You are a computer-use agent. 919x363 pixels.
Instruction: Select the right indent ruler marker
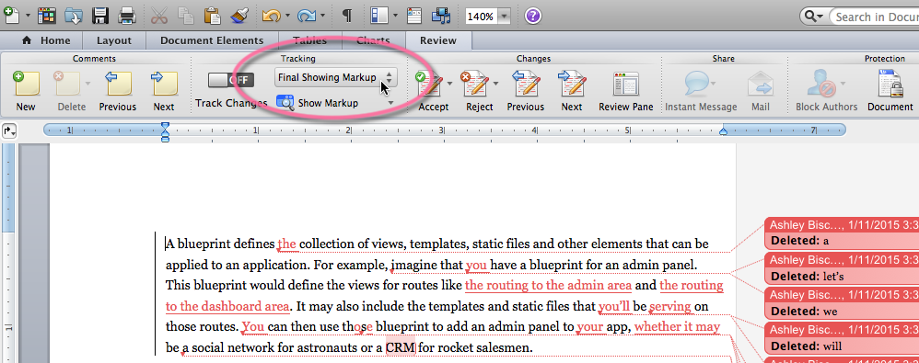pyautogui.click(x=724, y=131)
